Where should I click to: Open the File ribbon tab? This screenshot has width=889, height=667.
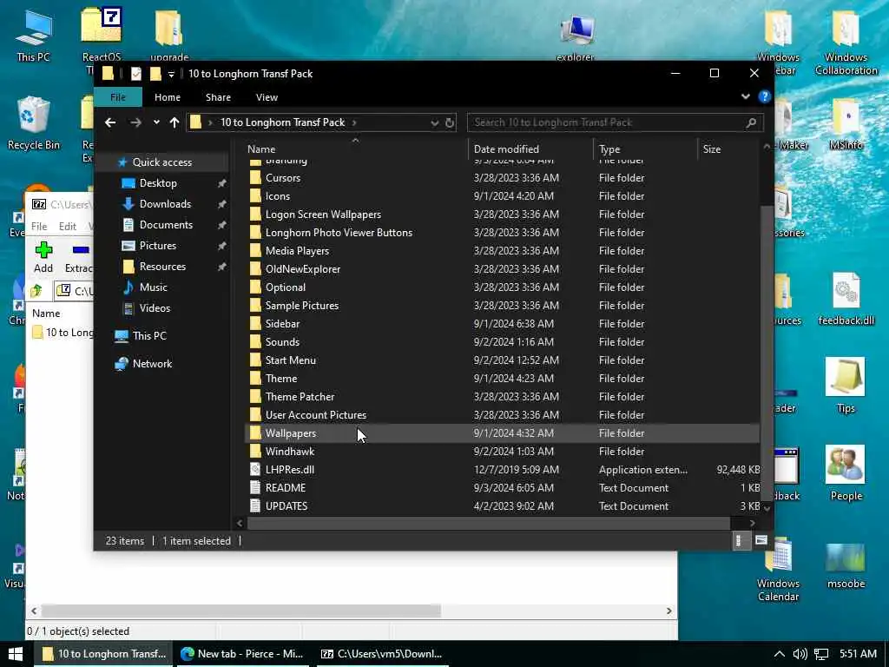point(118,97)
